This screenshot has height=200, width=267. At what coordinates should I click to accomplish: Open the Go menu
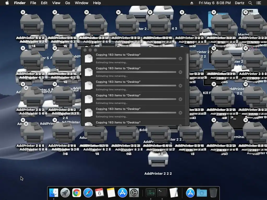tap(68, 3)
